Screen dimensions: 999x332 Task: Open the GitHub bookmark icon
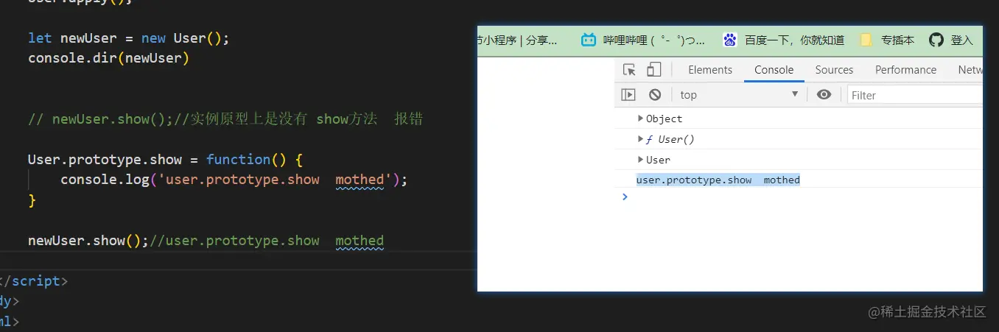coord(936,40)
